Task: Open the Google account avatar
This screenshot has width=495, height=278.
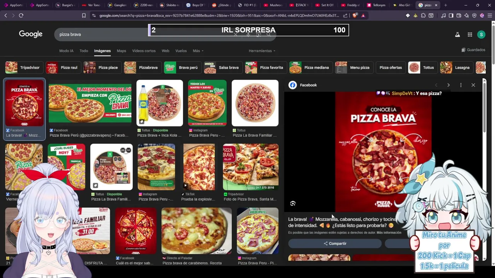Action: (481, 34)
